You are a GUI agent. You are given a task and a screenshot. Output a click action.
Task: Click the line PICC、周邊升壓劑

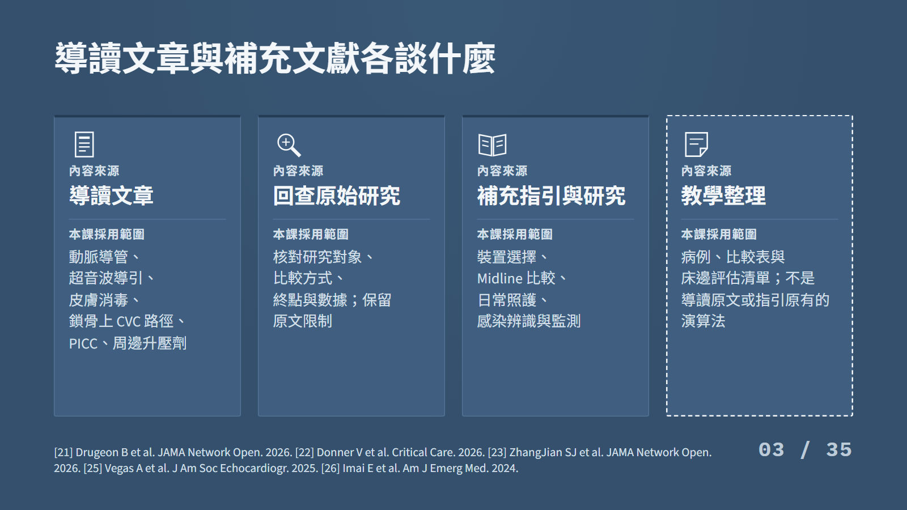click(128, 343)
